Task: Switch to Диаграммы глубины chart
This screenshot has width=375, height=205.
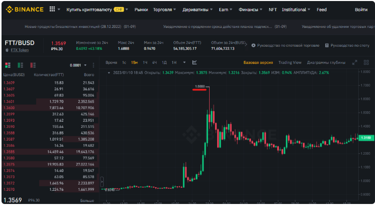Action: pyautogui.click(x=326, y=62)
